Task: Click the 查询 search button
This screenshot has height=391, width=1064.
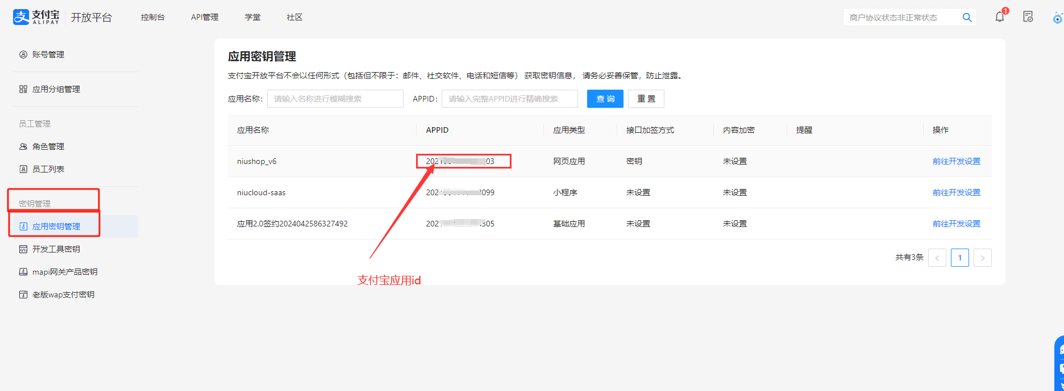Action: click(605, 99)
